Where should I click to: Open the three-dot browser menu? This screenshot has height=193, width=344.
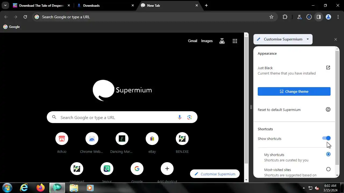click(338, 17)
